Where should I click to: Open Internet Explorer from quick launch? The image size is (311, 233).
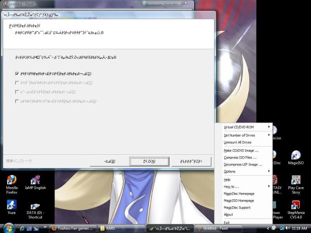pyautogui.click(x=22, y=228)
